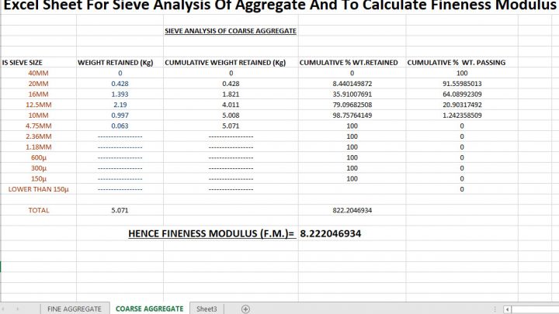
Task: Select the 35.91007691 cell
Action: [352, 95]
